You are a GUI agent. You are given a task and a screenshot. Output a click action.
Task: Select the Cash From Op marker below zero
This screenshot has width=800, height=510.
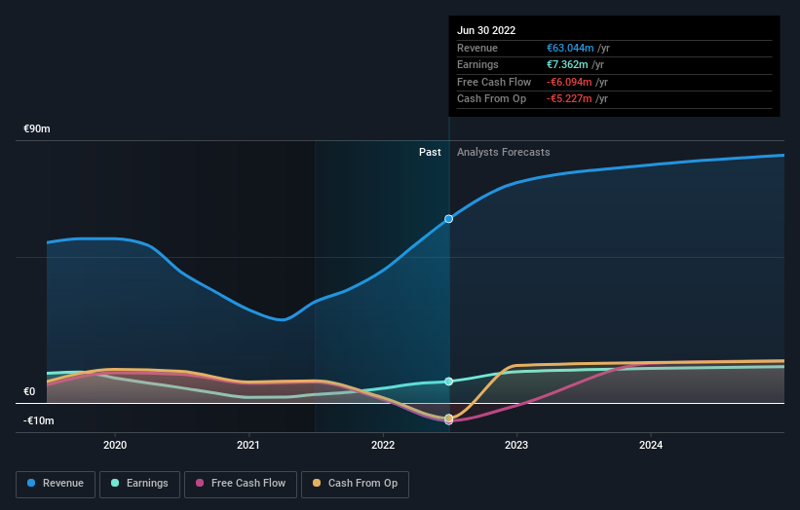(448, 419)
